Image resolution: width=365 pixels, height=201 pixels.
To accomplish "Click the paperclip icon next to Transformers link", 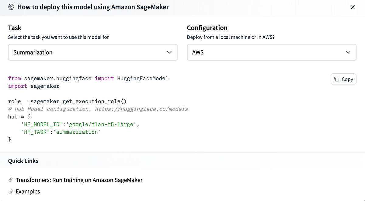I will pos(11,180).
